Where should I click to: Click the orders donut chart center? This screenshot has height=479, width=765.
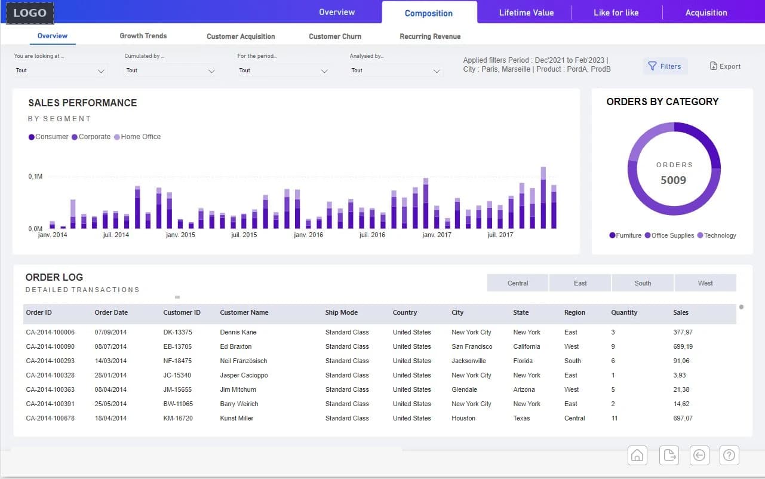pyautogui.click(x=674, y=169)
